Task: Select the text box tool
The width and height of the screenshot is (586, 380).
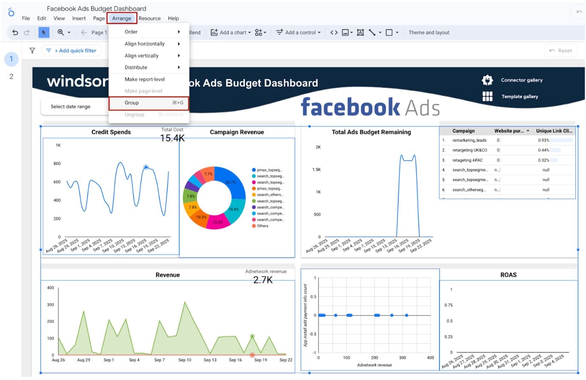Action: [360, 32]
